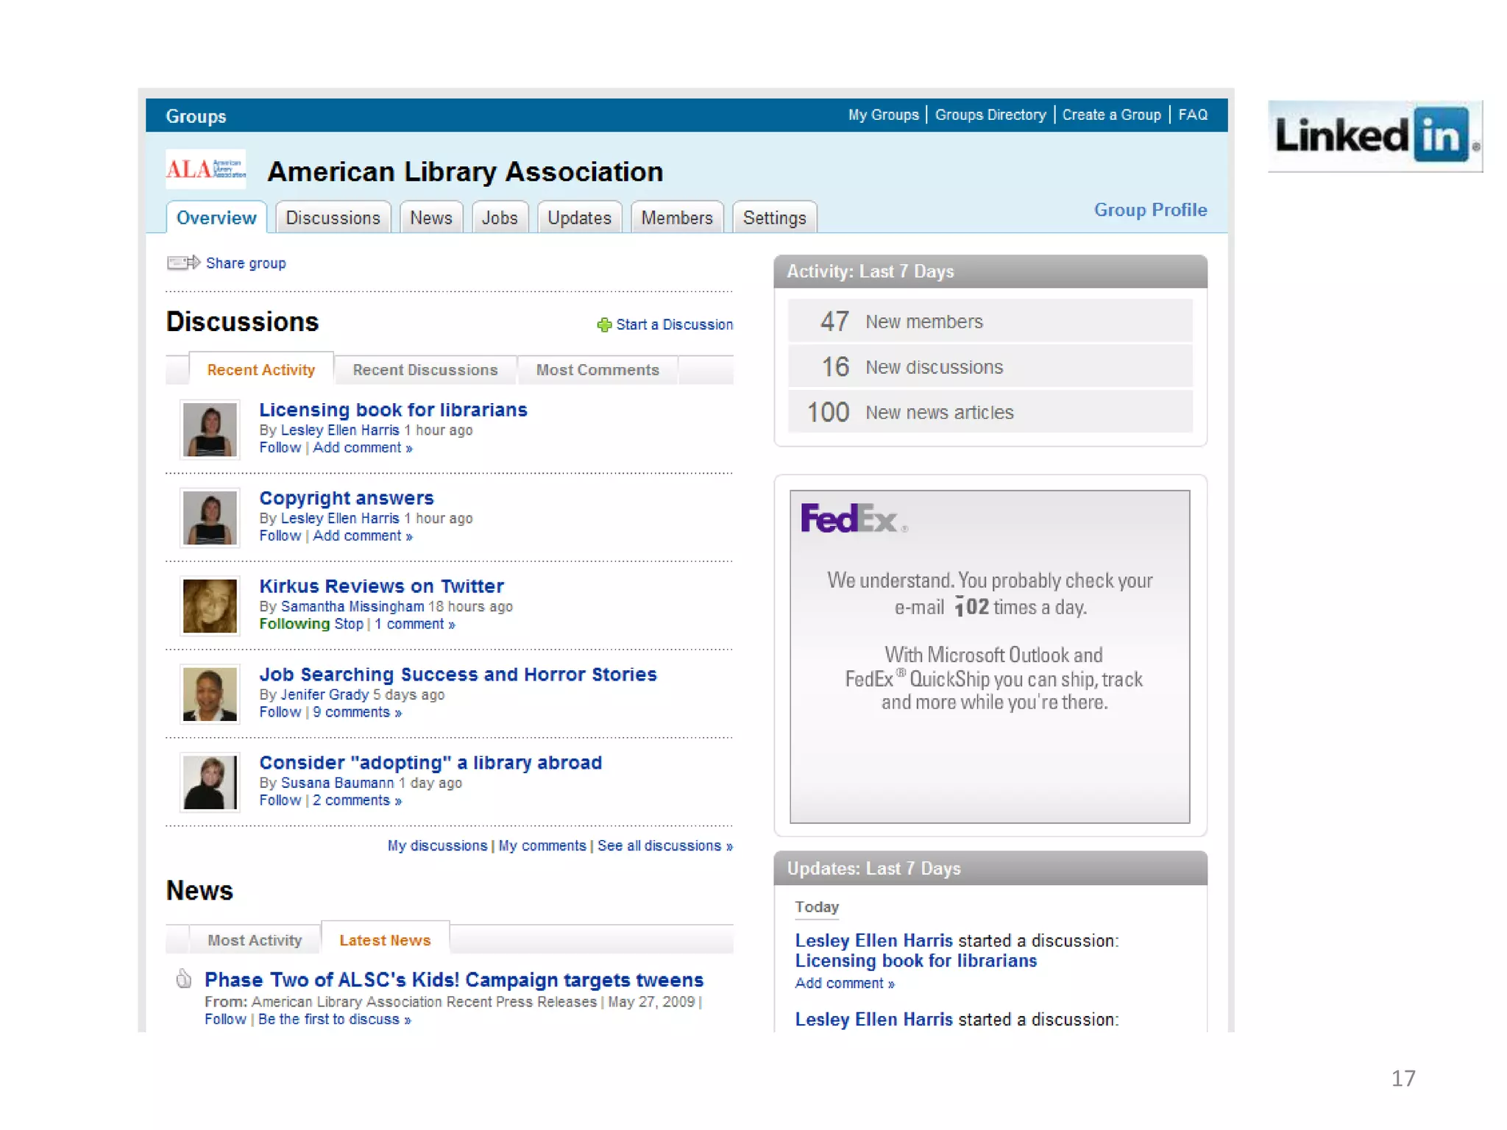Viewport: 1507px width, 1130px height.
Task: Follow the Phase Two news article
Action: point(225,1019)
